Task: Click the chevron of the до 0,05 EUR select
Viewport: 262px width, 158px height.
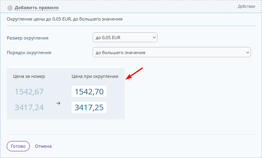Action: coord(154,38)
